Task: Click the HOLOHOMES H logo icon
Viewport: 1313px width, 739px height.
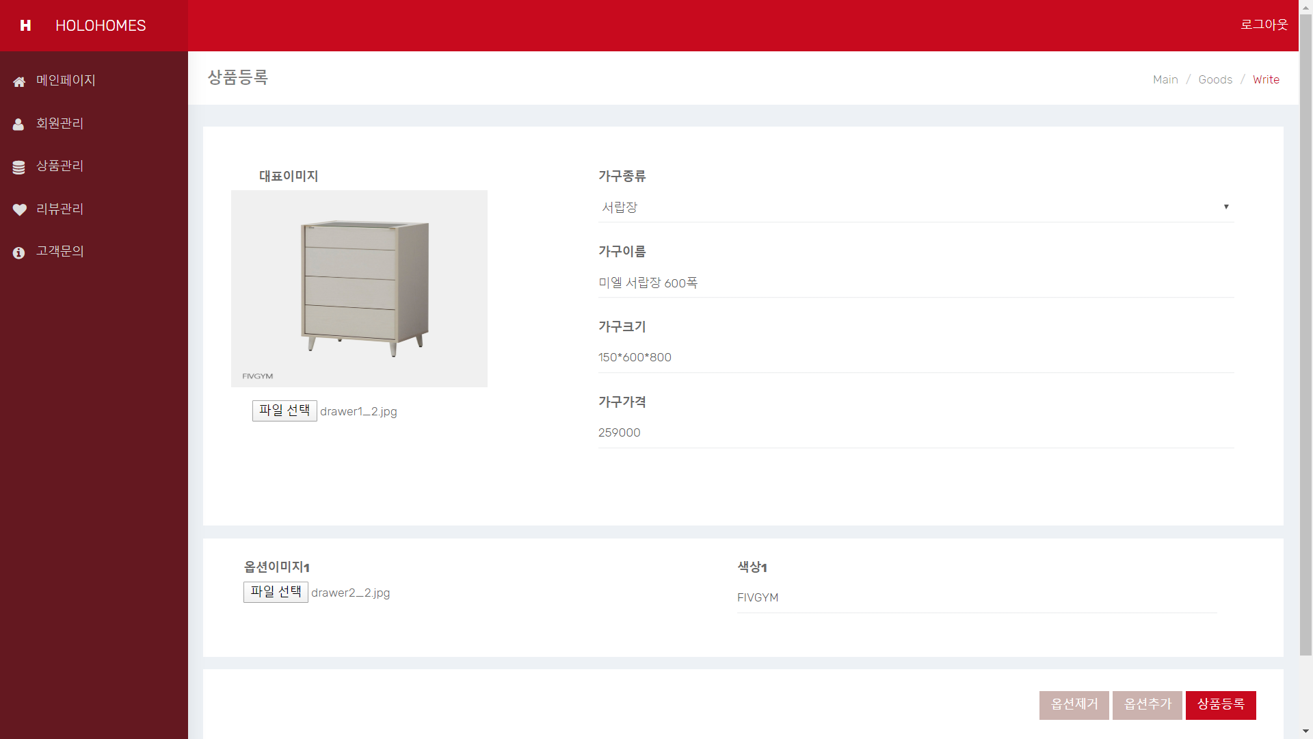Action: point(25,25)
